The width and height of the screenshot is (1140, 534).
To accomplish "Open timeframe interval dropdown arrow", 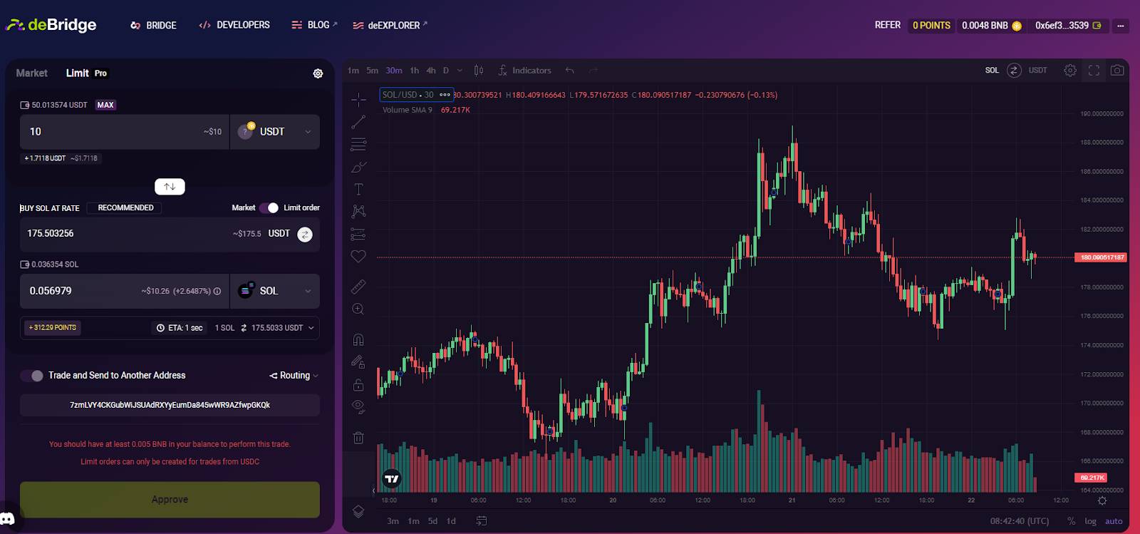I will click(460, 71).
